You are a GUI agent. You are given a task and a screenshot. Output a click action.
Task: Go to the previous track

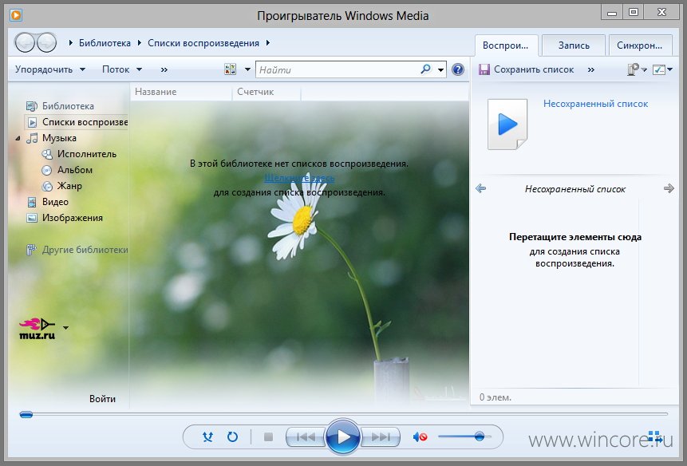(306, 436)
